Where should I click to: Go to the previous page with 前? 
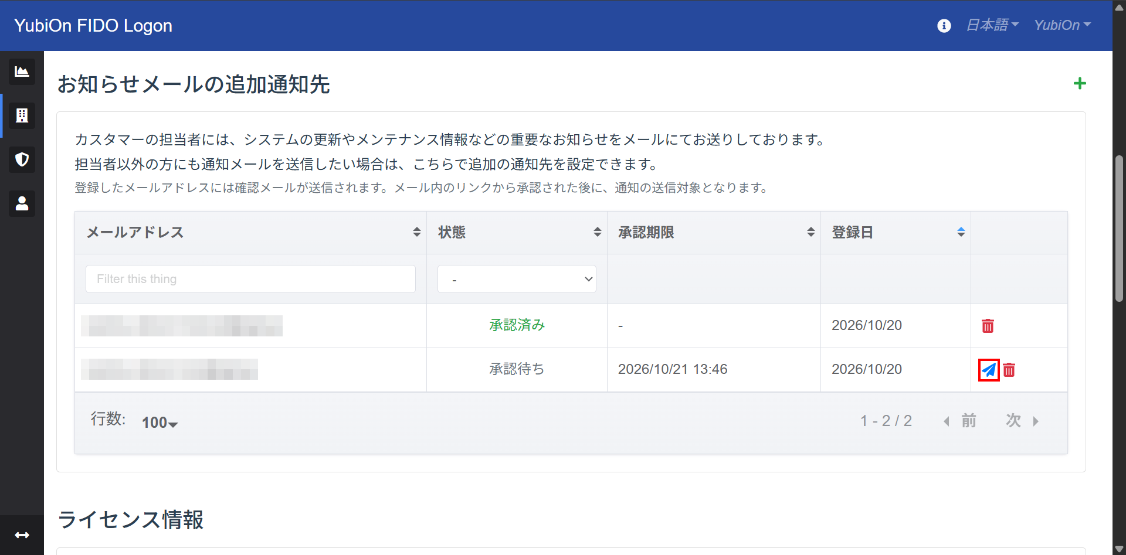coord(960,421)
